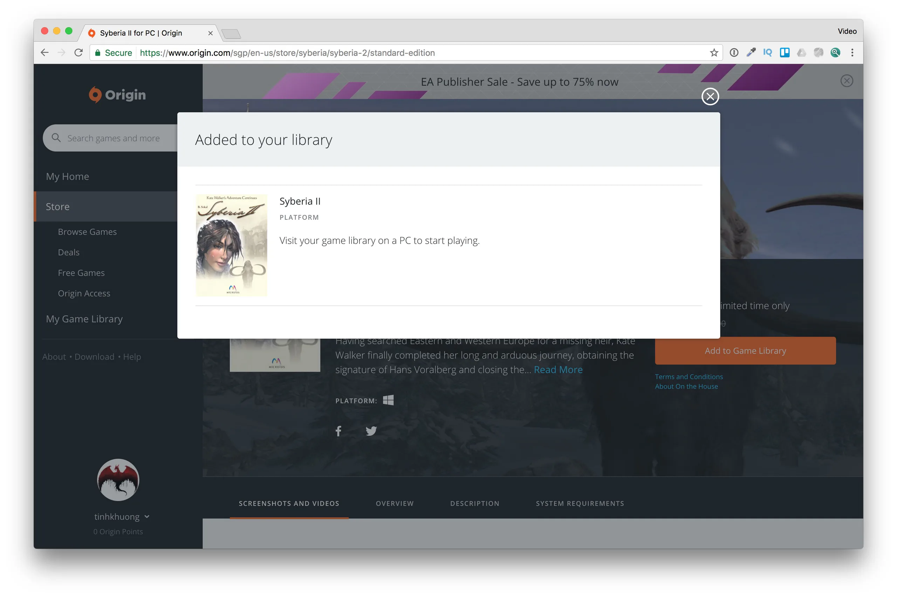This screenshot has width=897, height=597.
Task: Switch to Overview tab
Action: pyautogui.click(x=395, y=503)
